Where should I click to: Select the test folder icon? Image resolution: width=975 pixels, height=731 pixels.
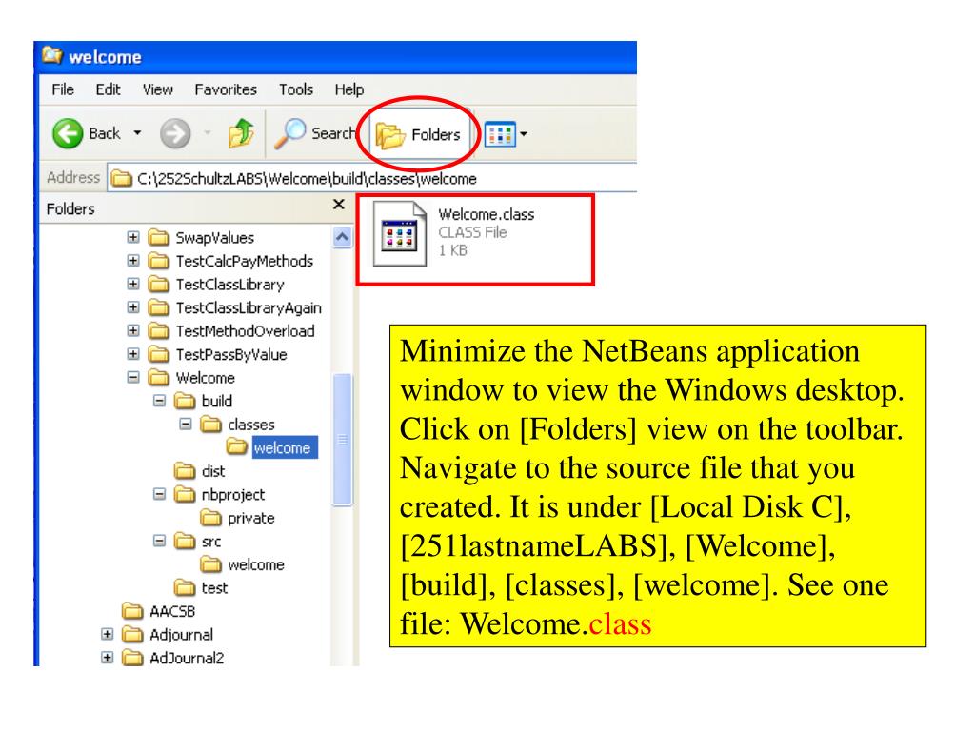click(x=185, y=587)
